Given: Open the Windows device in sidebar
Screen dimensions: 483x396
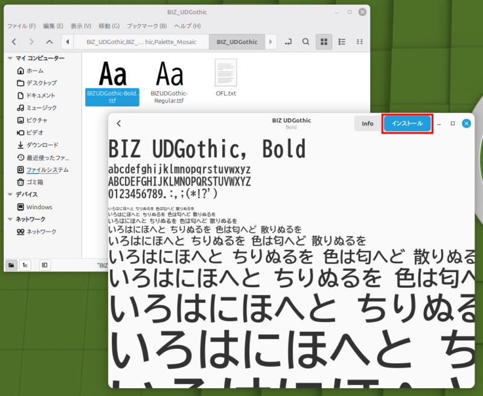Looking at the screenshot, I should pyautogui.click(x=39, y=207).
